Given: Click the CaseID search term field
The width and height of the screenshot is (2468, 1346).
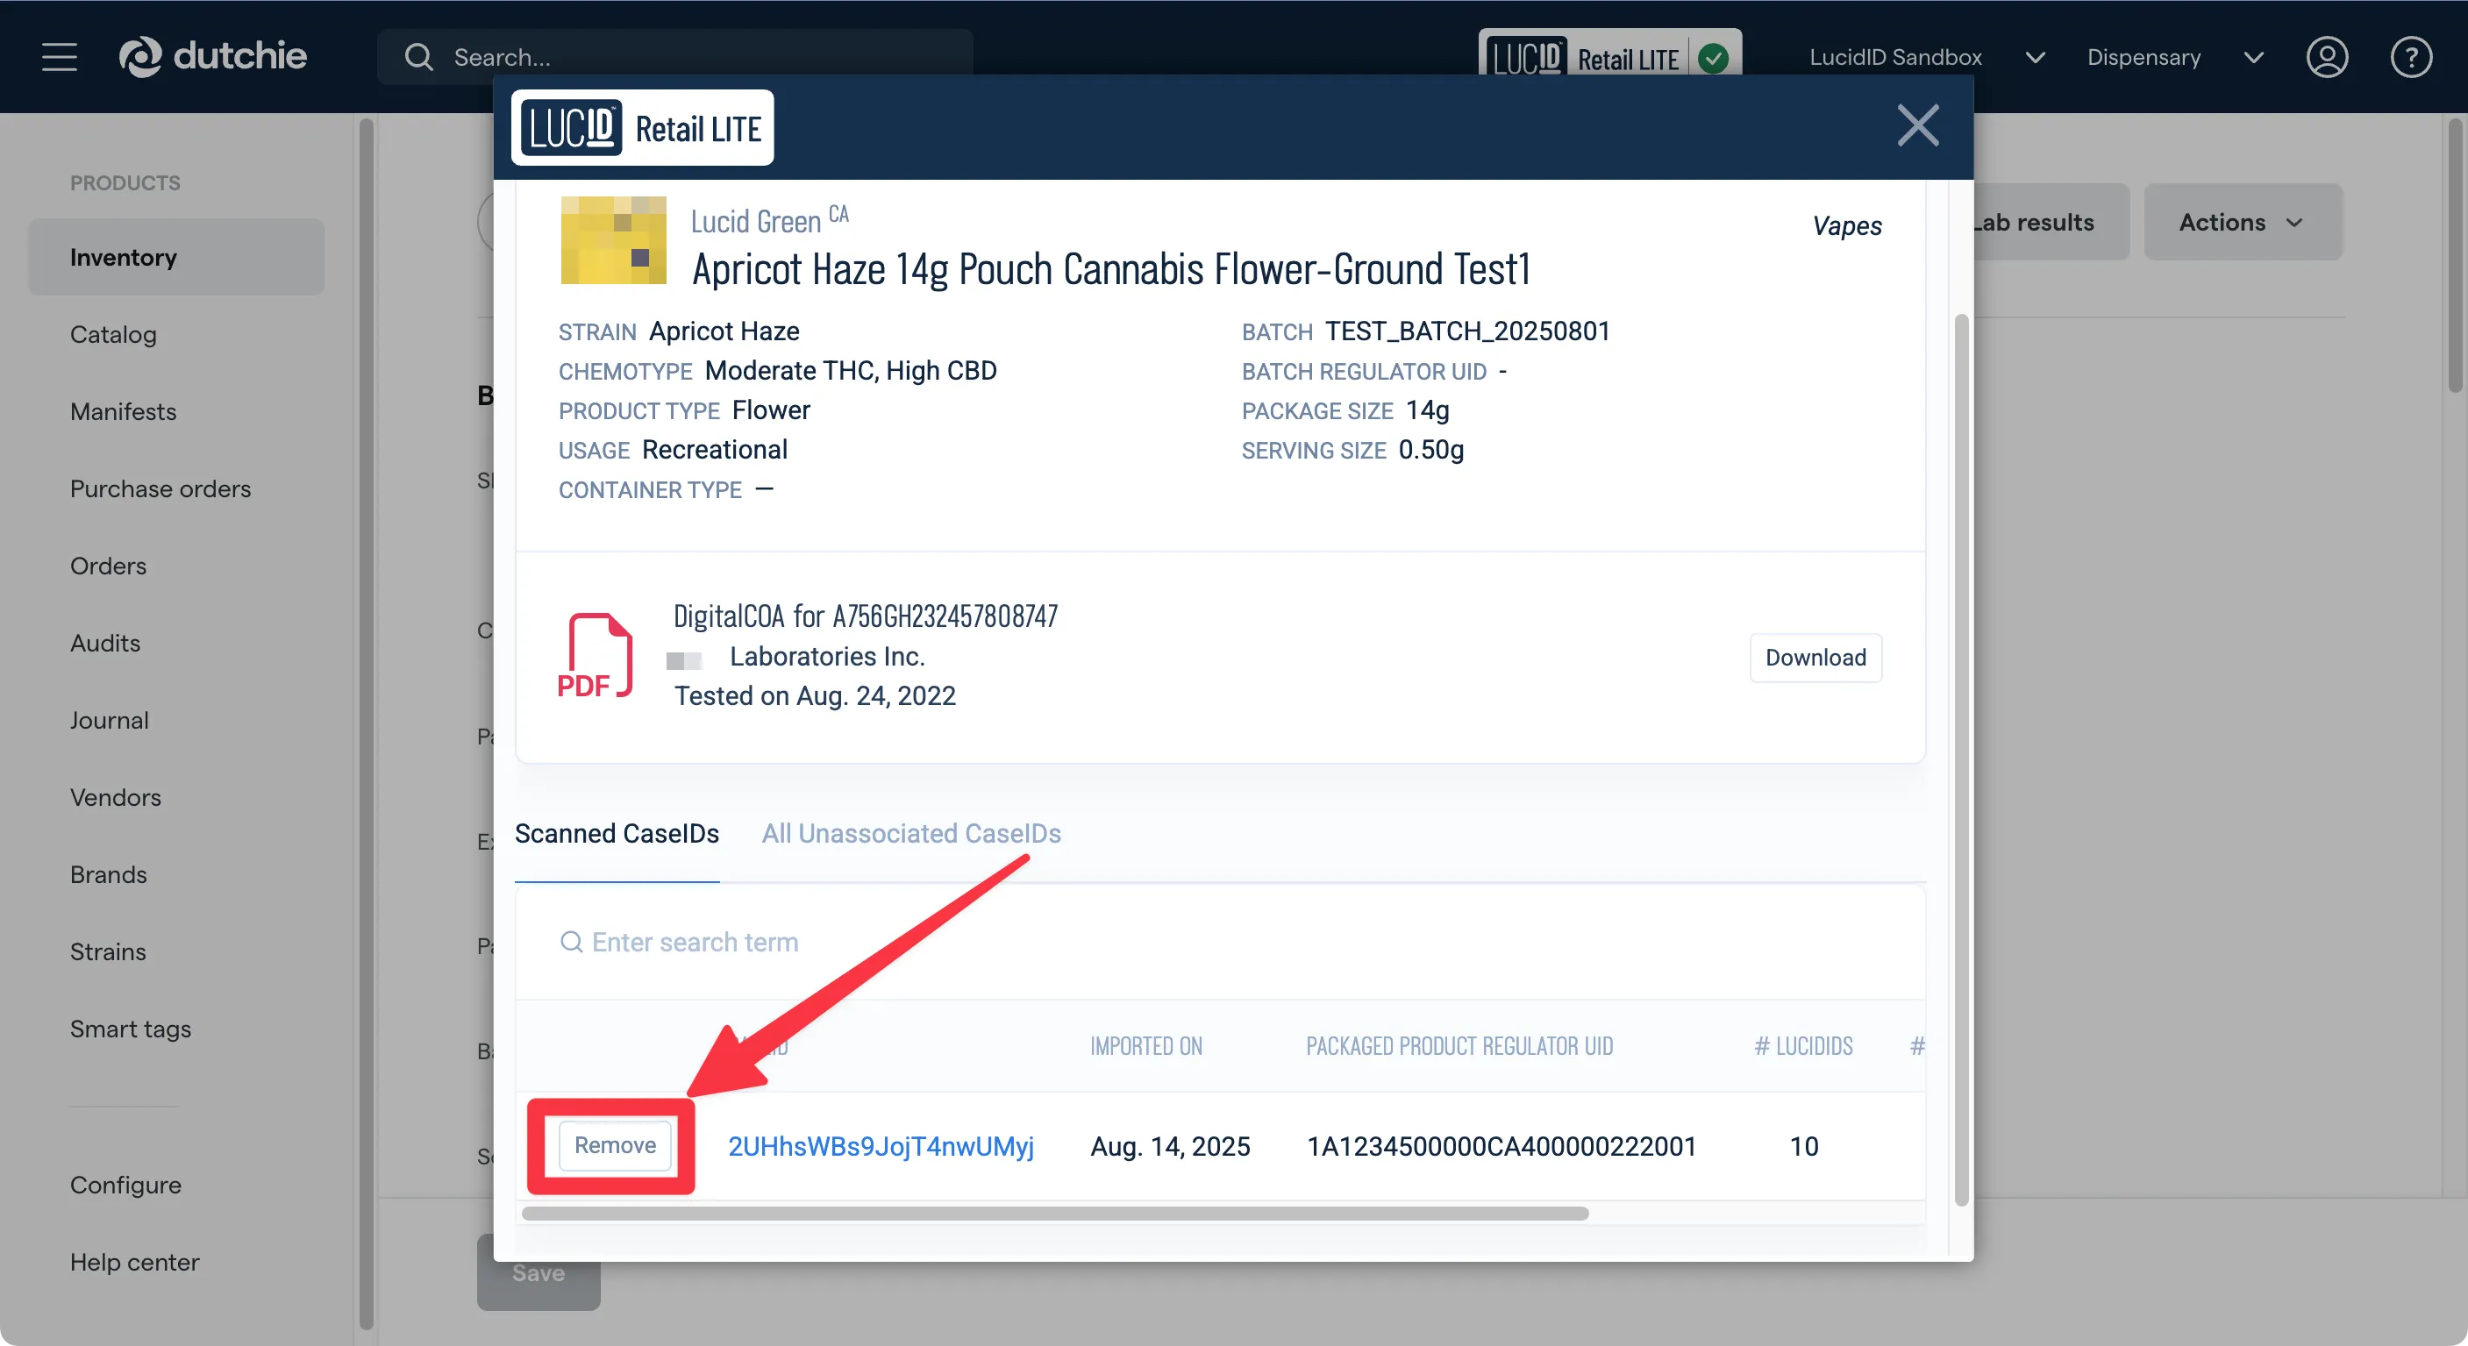Looking at the screenshot, I should (x=695, y=943).
